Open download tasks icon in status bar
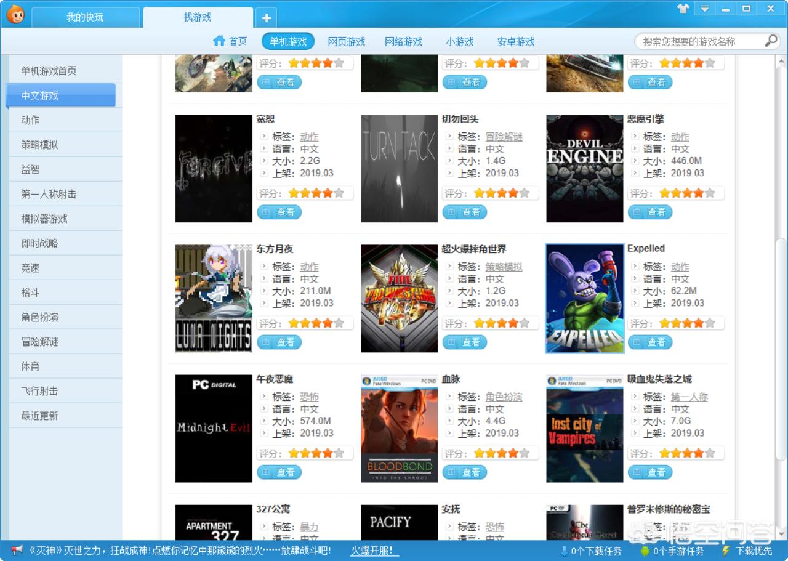 point(563,551)
